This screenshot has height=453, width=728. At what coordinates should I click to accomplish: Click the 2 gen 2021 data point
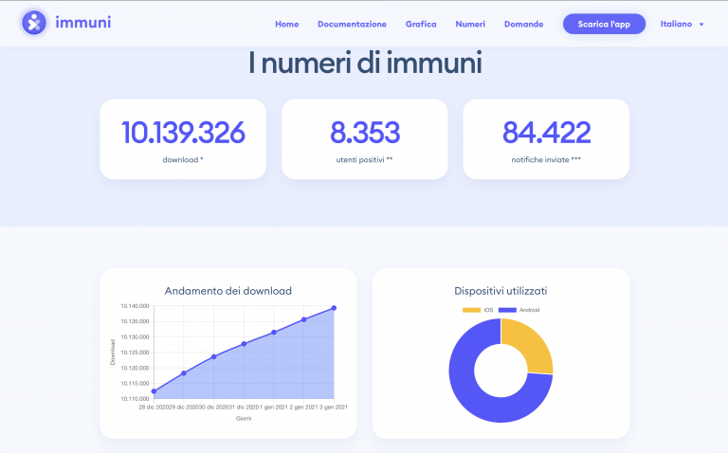[x=304, y=319]
